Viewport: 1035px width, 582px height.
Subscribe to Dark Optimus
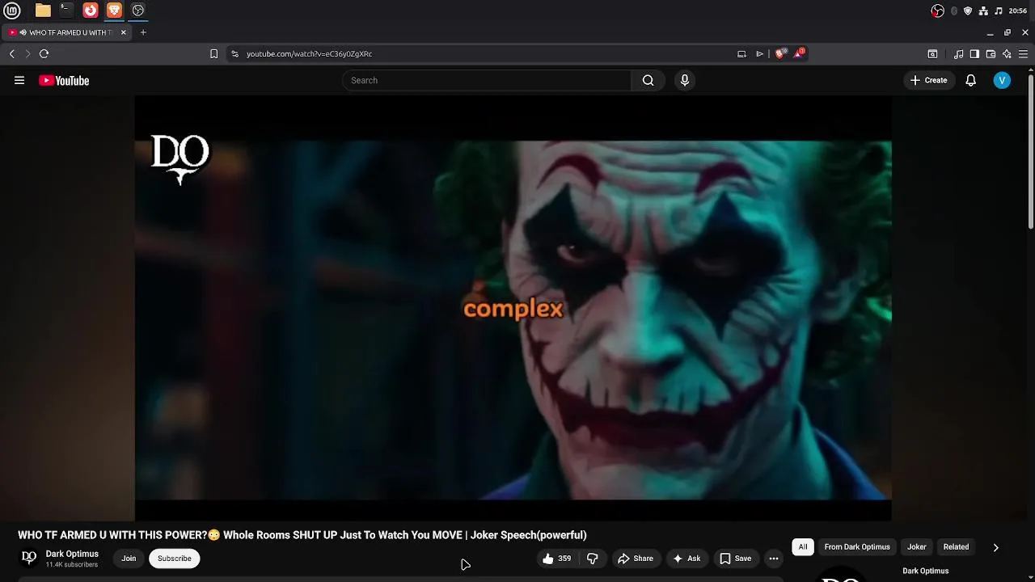tap(175, 559)
